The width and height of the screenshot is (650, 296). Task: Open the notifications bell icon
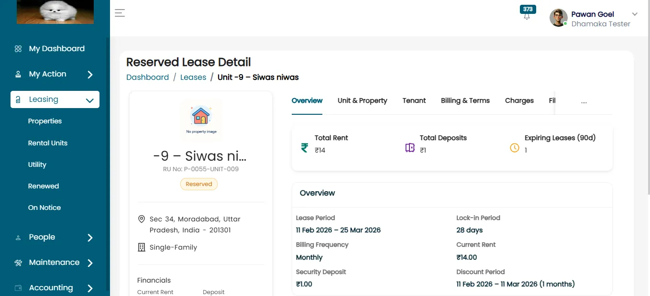point(527,17)
